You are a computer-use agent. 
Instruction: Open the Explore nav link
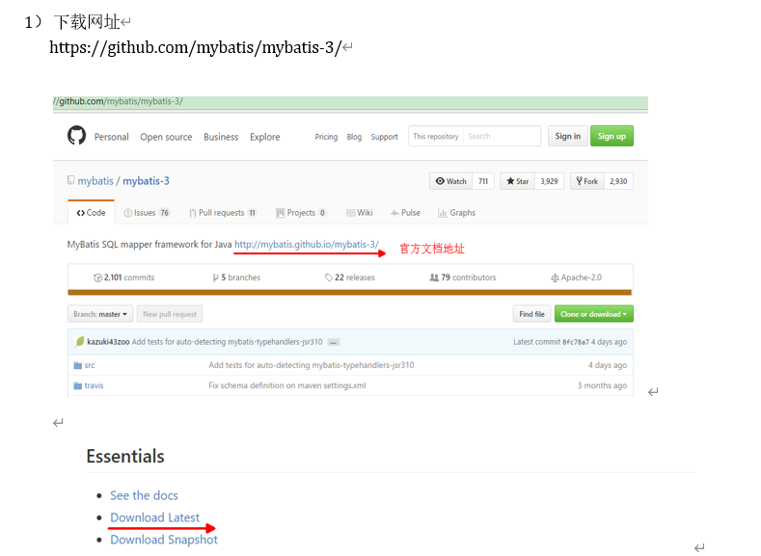pyautogui.click(x=265, y=137)
